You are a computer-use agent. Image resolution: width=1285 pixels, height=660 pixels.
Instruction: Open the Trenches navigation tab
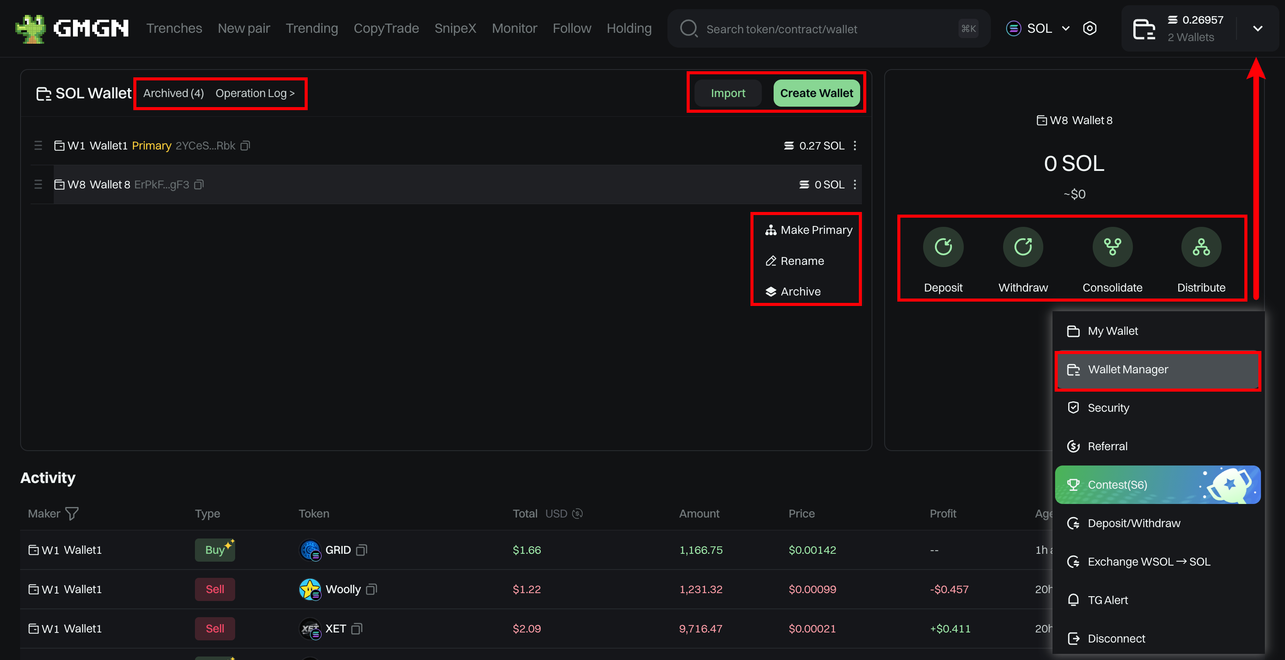click(174, 28)
